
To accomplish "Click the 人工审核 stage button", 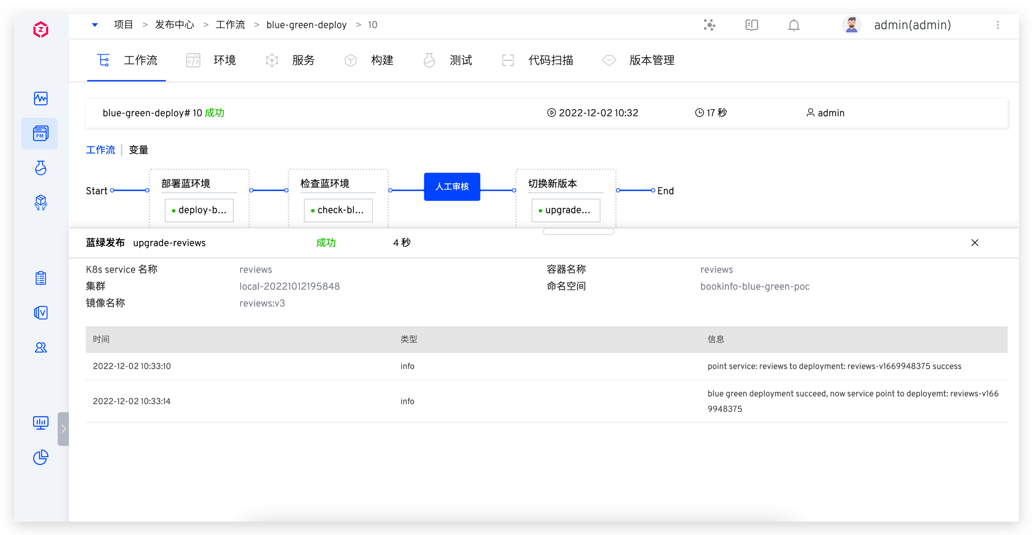I will [x=452, y=187].
